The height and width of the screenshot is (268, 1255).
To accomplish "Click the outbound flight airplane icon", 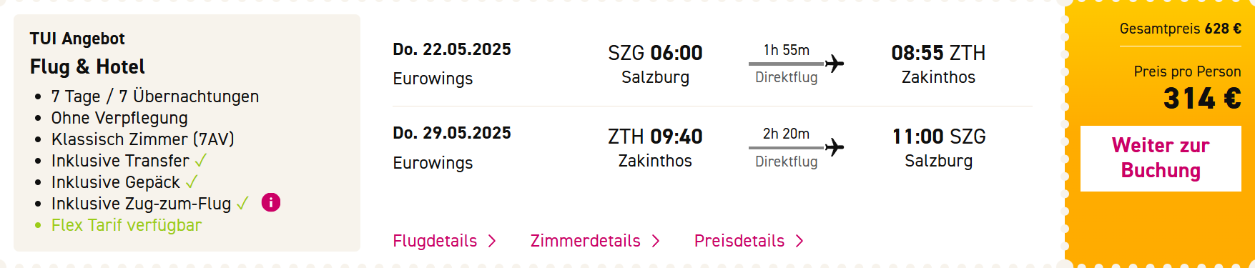I will pos(835,64).
